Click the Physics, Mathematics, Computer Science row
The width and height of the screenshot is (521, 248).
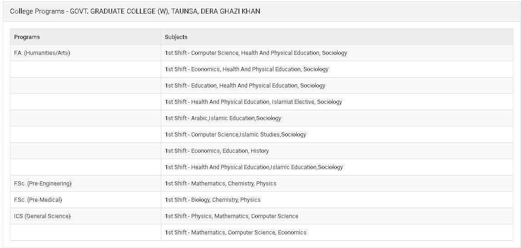(x=232, y=216)
